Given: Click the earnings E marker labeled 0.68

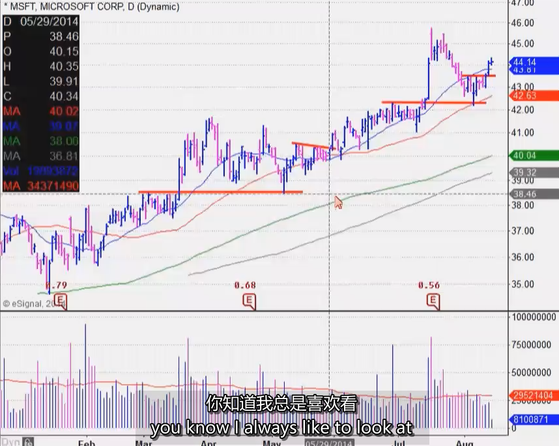Looking at the screenshot, I should pyautogui.click(x=248, y=300).
